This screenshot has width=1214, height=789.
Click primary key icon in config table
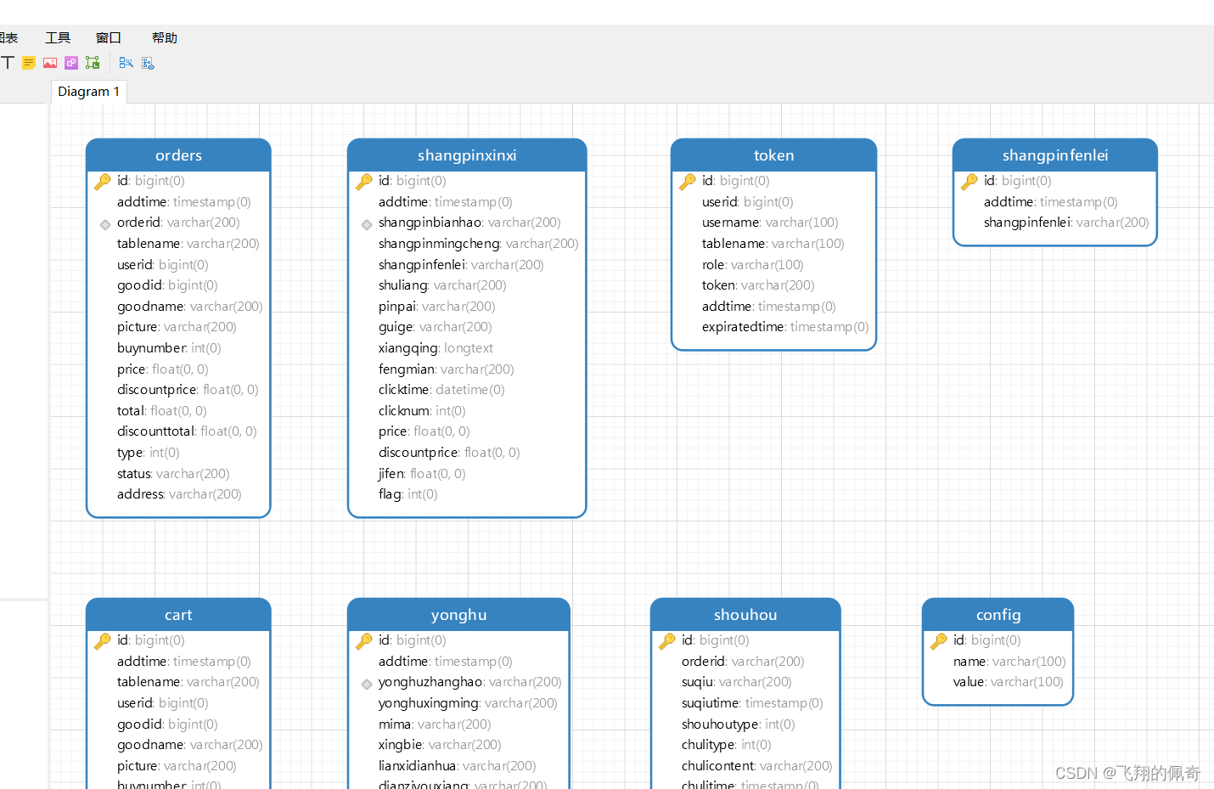click(939, 640)
